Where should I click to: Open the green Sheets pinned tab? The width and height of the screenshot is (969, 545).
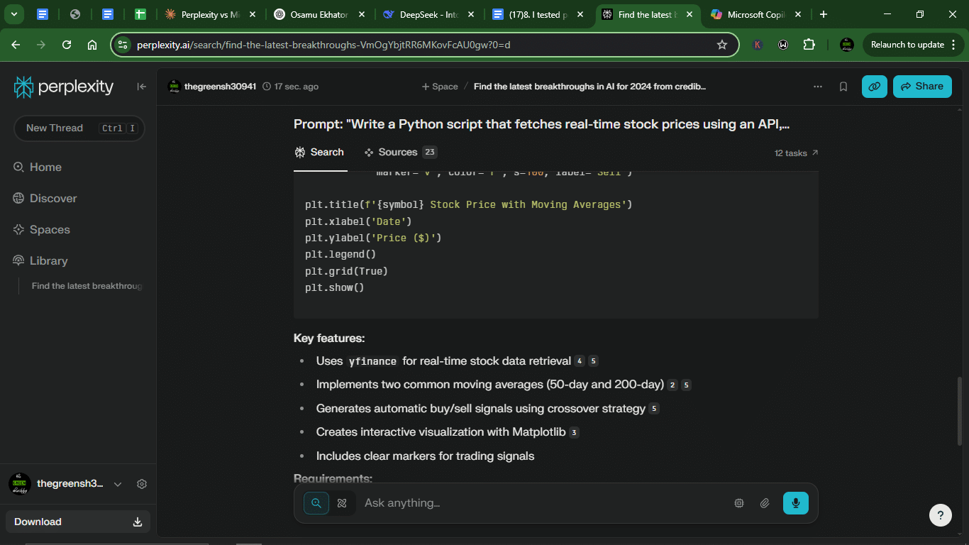coord(140,14)
